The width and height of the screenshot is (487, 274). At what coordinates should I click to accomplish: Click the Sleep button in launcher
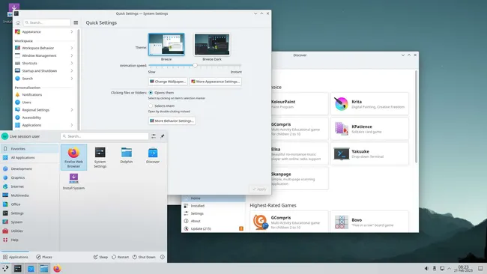[100, 257]
